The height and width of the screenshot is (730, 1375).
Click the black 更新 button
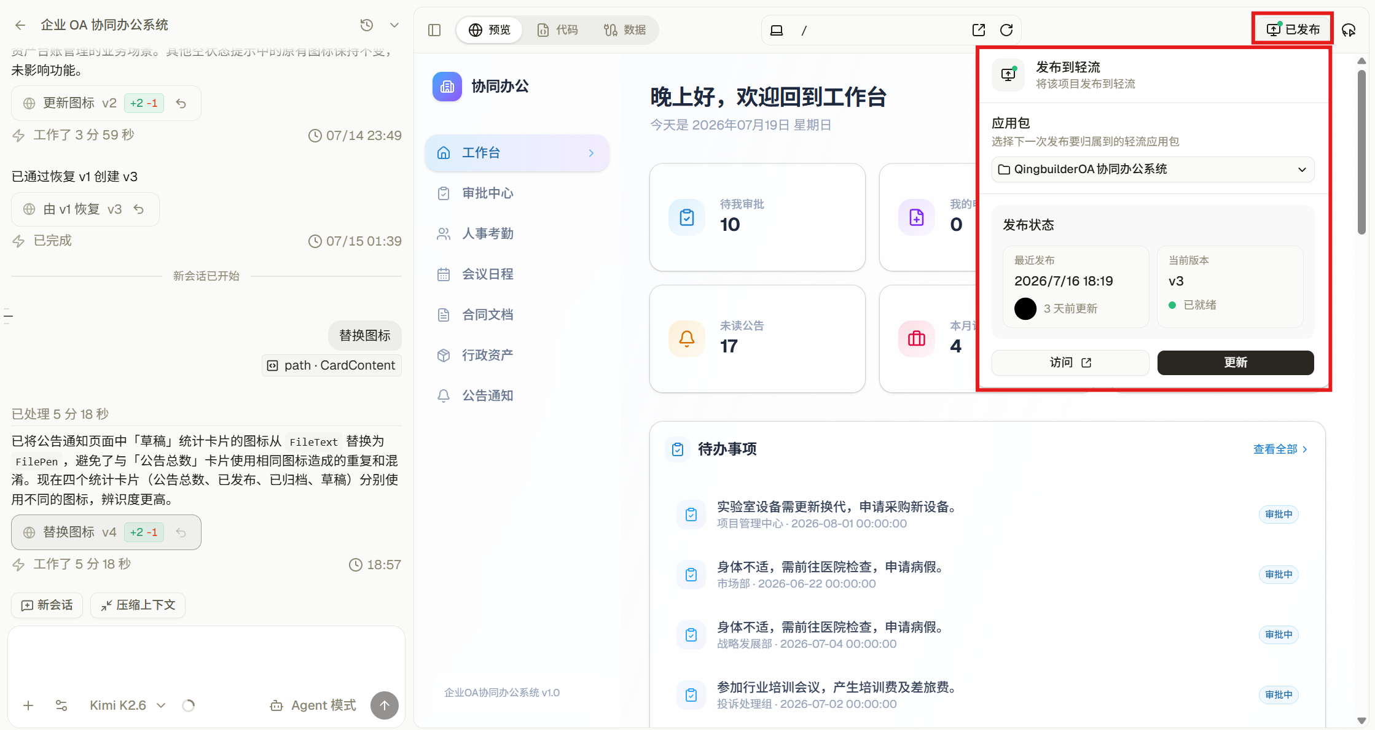pos(1236,363)
